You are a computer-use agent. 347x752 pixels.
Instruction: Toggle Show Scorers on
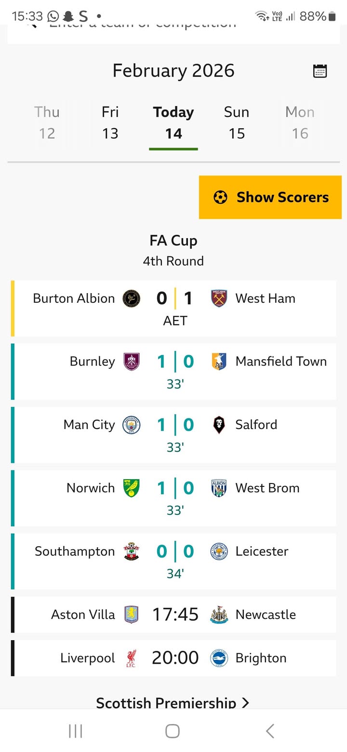click(270, 197)
